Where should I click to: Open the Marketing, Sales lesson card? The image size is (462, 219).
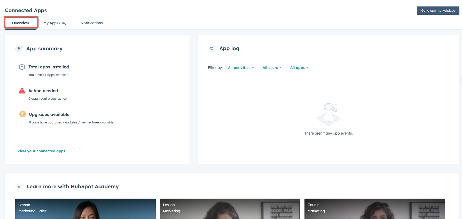(85, 209)
